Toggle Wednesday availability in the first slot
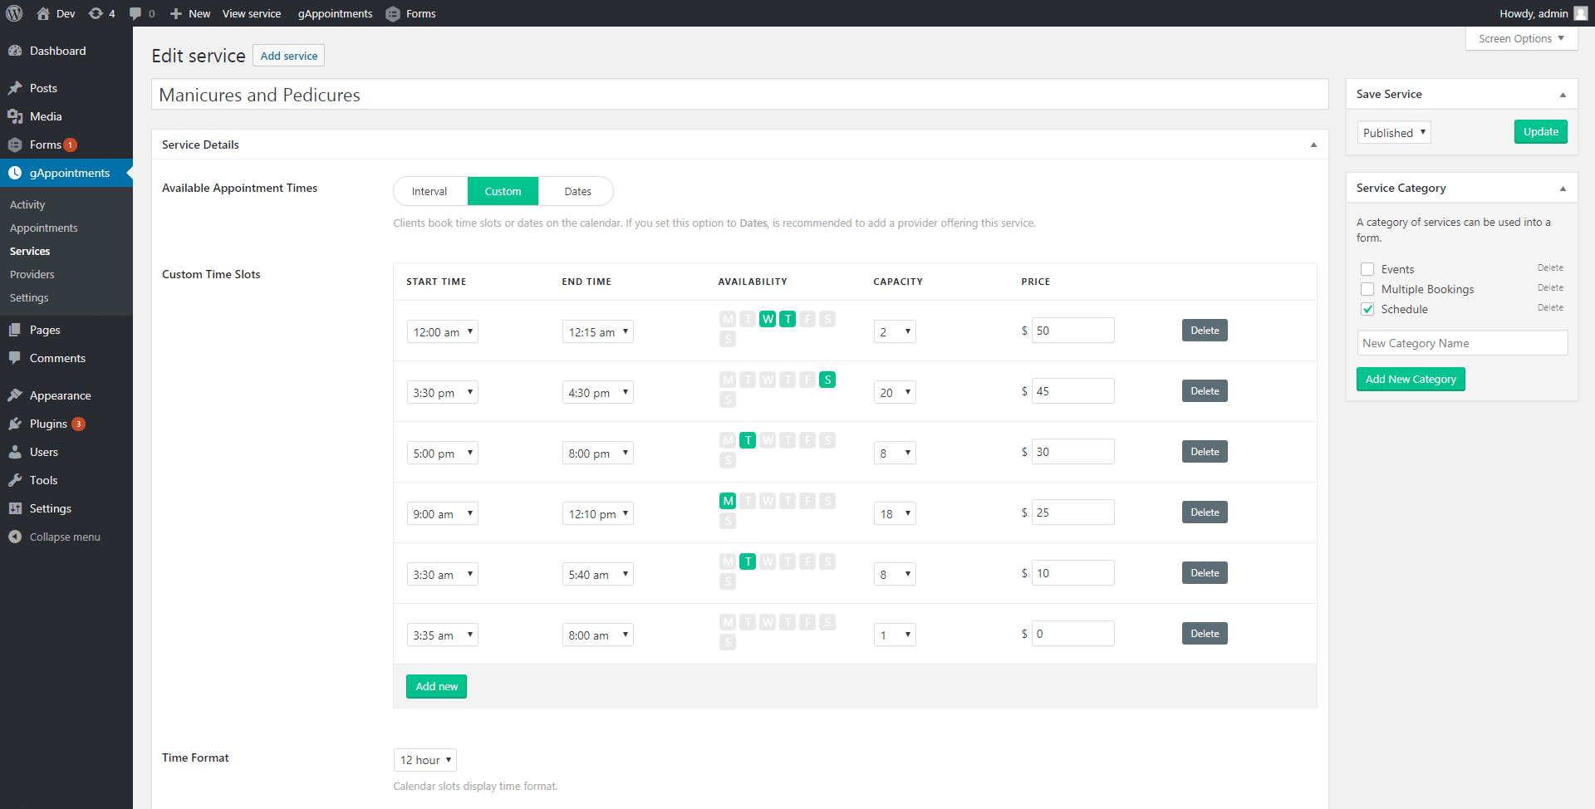Viewport: 1595px width, 809px height. [768, 319]
